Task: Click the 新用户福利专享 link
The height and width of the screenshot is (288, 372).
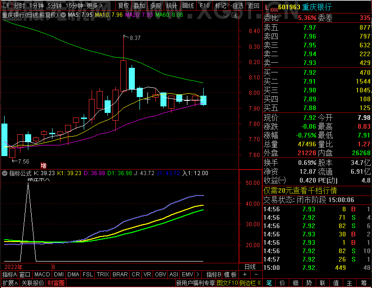Action: pyautogui.click(x=195, y=283)
